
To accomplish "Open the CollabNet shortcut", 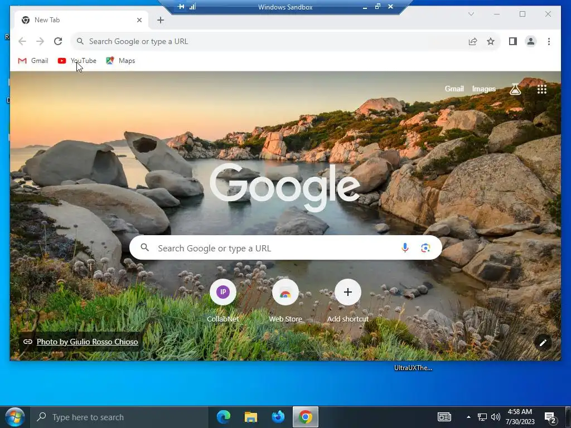I will click(223, 300).
